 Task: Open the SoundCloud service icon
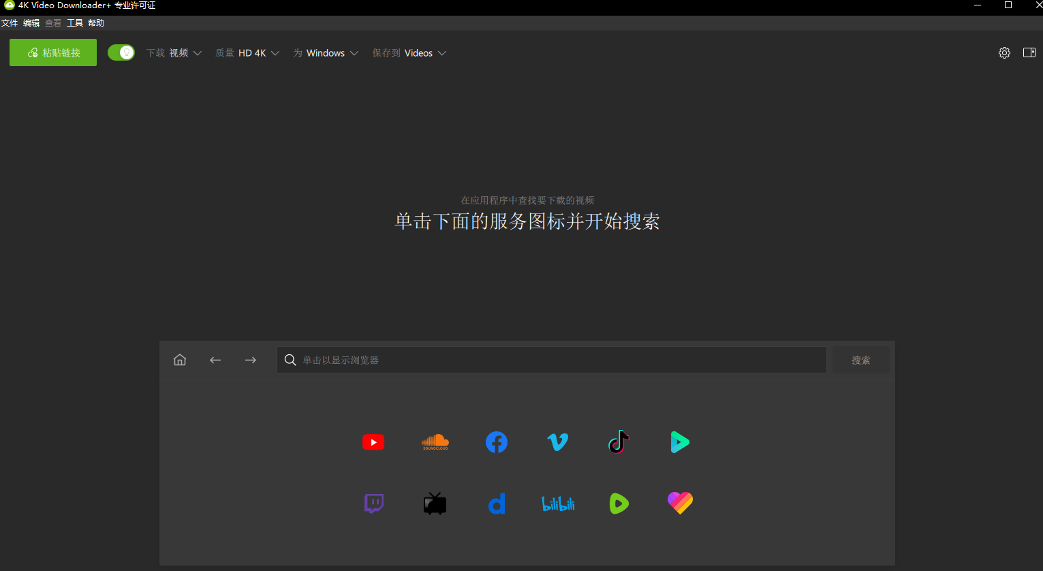435,442
